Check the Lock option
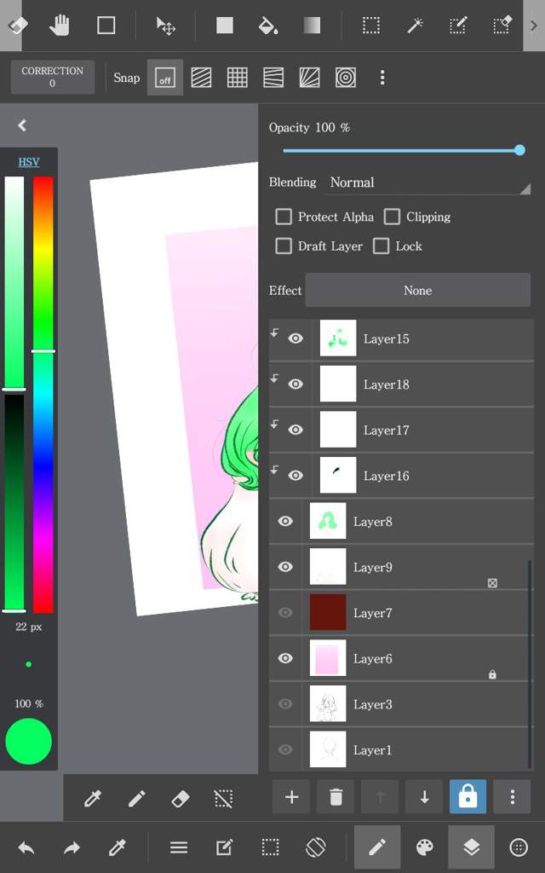Image resolution: width=545 pixels, height=873 pixels. 381,246
